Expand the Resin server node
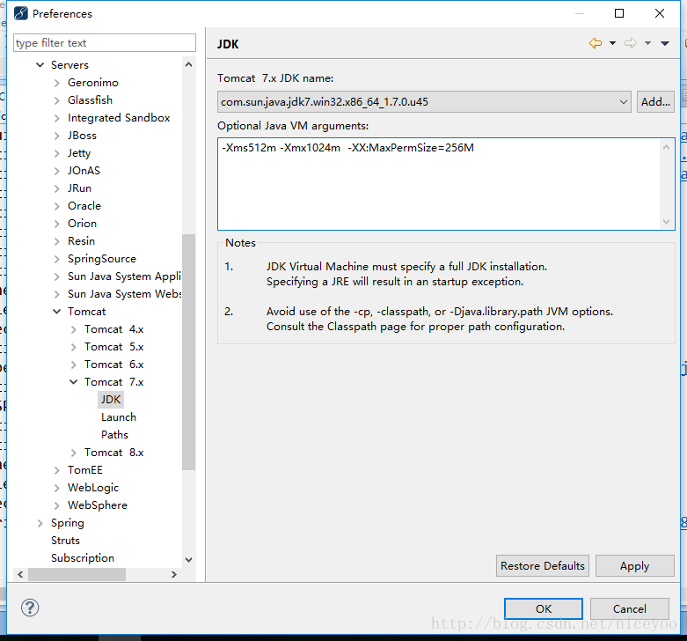 (56, 241)
